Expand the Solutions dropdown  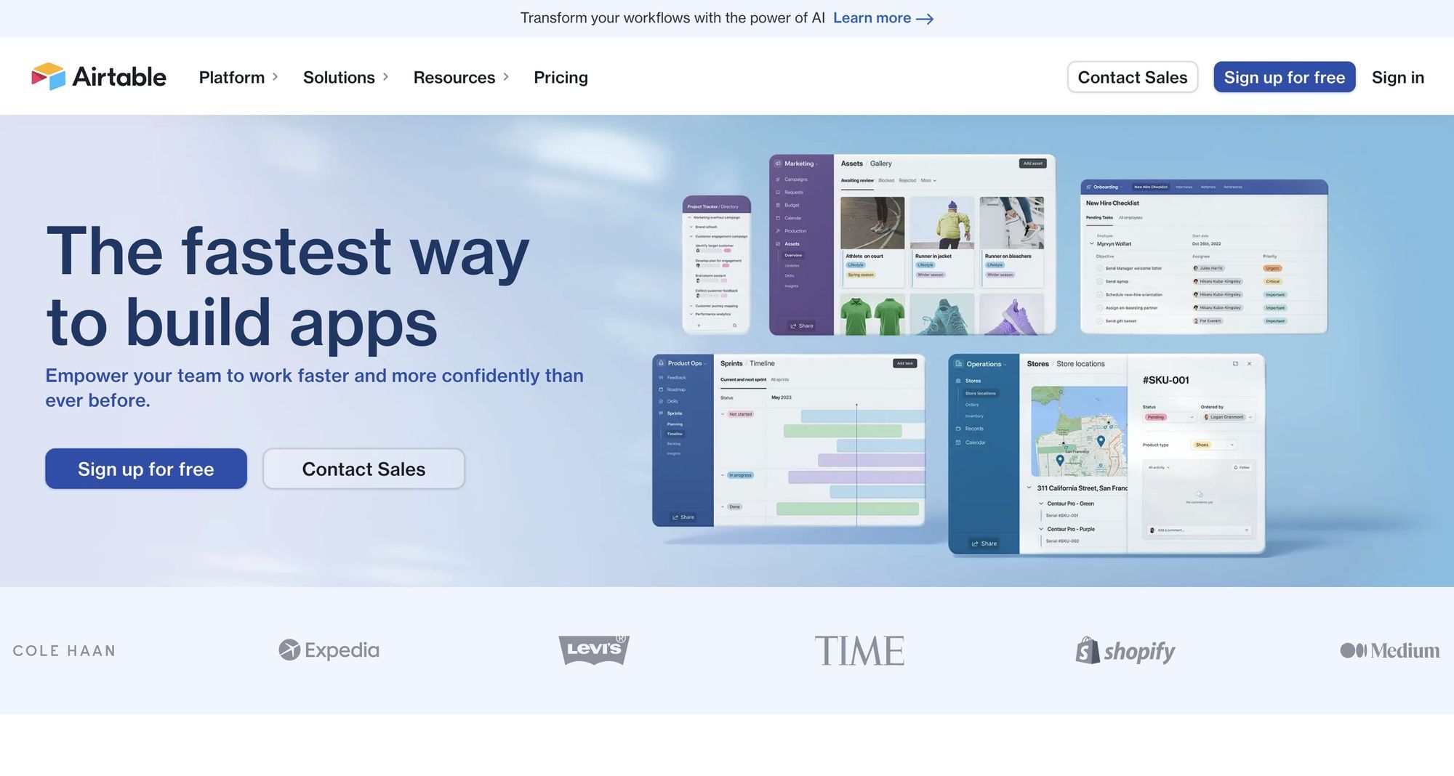pos(345,77)
